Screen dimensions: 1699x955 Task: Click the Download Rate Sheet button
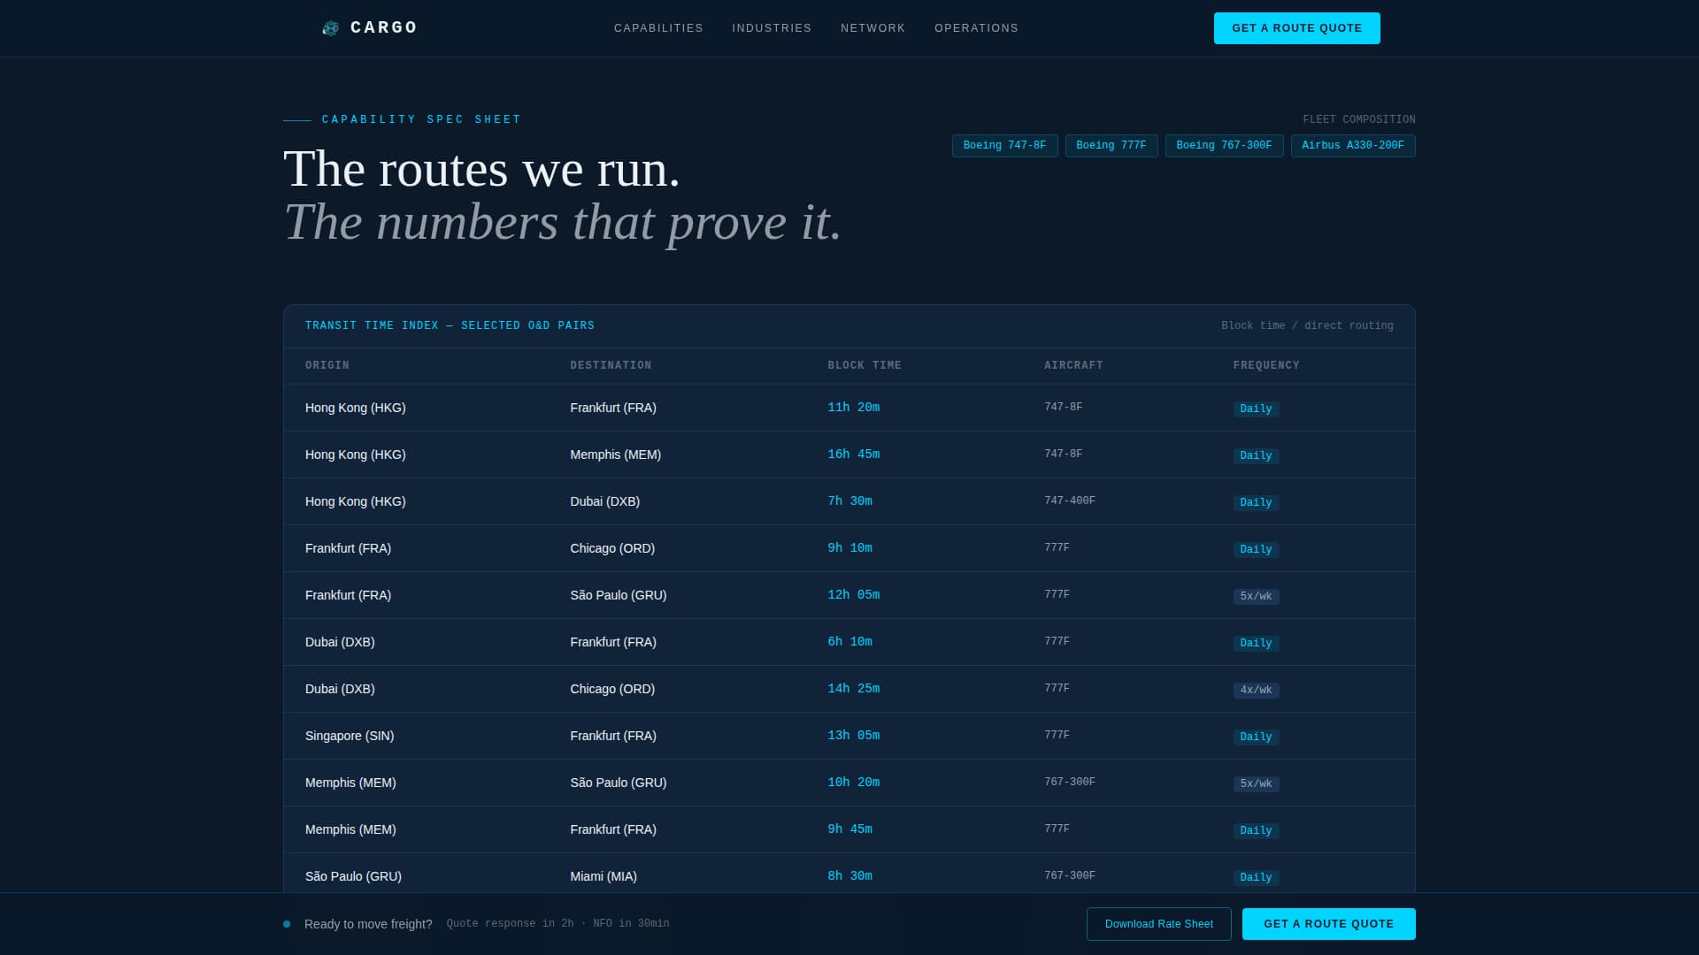pos(1159,923)
